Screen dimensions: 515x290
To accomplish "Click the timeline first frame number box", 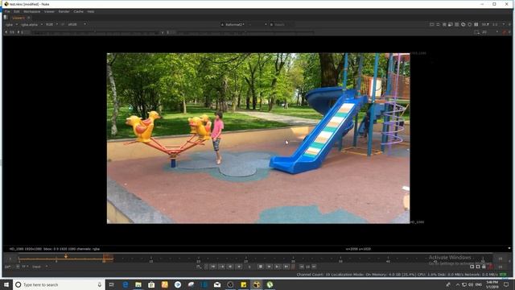I will click(x=10, y=259).
